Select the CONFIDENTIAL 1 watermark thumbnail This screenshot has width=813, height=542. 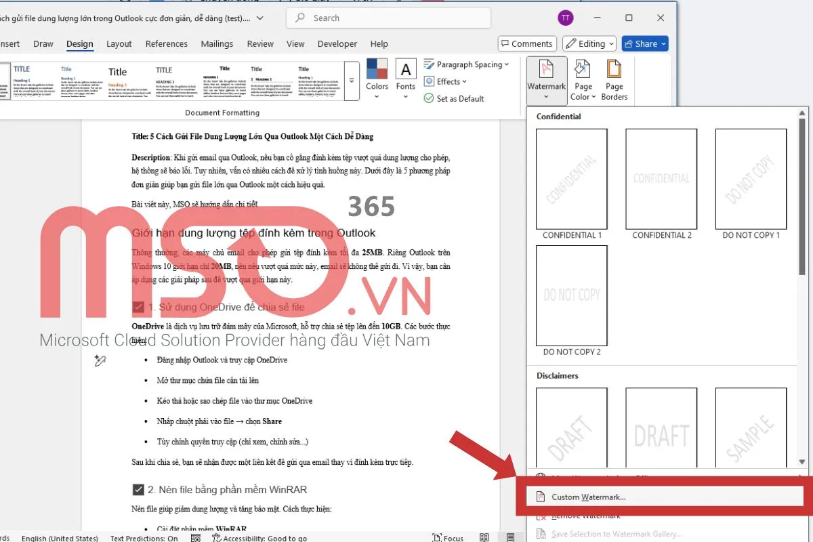pyautogui.click(x=572, y=179)
